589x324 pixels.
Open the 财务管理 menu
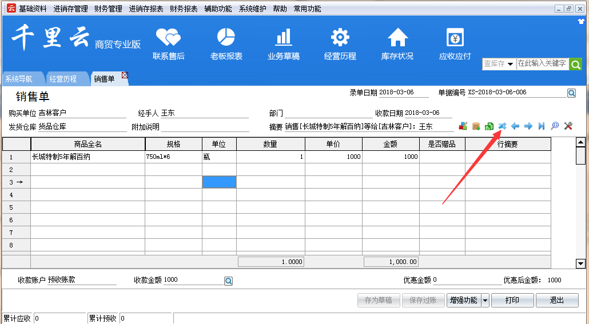point(108,9)
